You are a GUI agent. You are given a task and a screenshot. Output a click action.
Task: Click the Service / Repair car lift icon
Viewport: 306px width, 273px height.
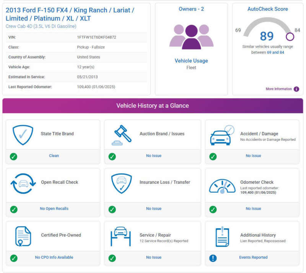[121, 236]
